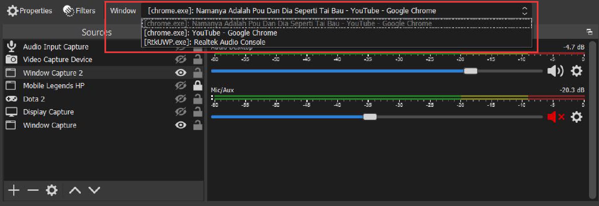The image size is (599, 206).
Task: Mute the desktop audio speaker icon
Action: [555, 71]
